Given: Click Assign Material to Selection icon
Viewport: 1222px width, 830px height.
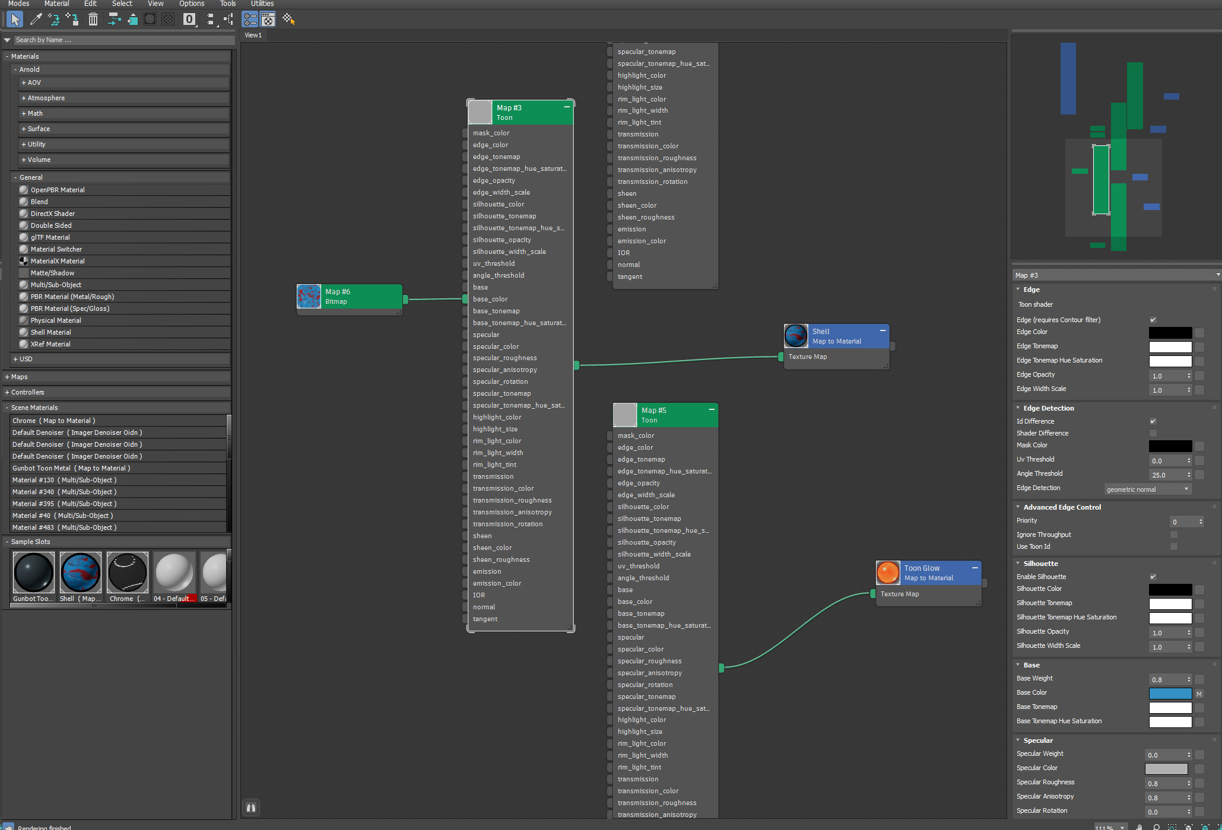Looking at the screenshot, I should click(x=72, y=20).
